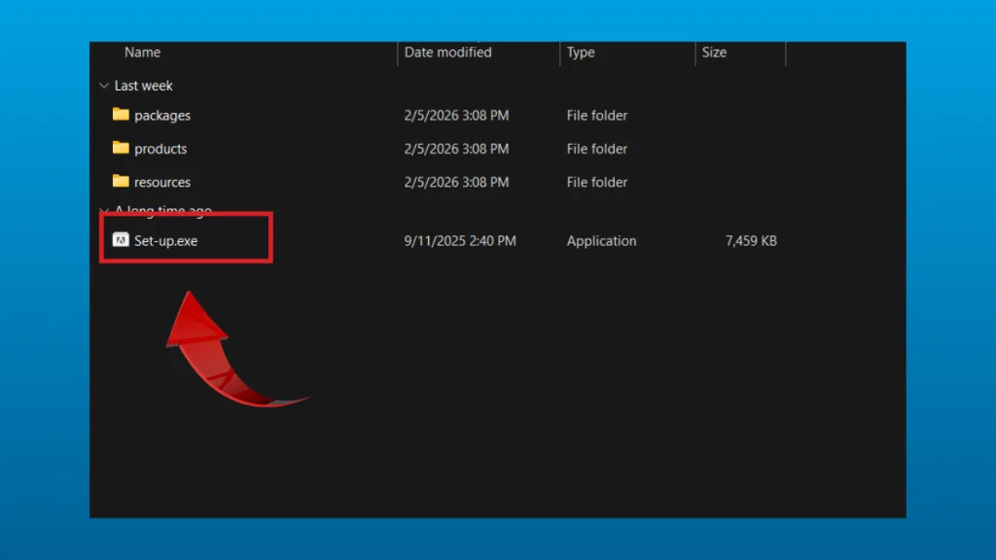Image resolution: width=996 pixels, height=560 pixels.
Task: Sort by the Date modified column header
Action: pyautogui.click(x=447, y=52)
